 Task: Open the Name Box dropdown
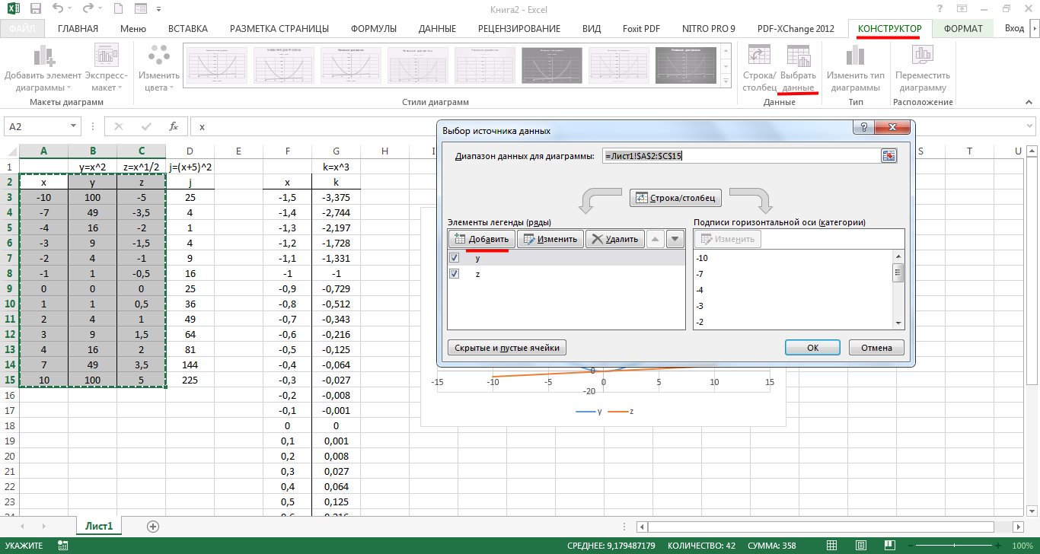(x=74, y=127)
